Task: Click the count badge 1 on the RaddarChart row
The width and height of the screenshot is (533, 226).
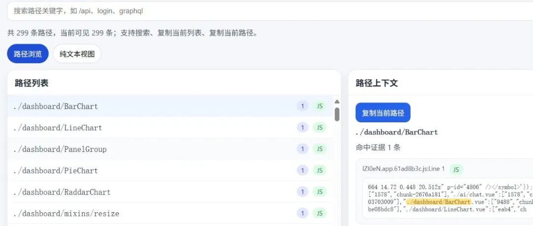Action: (302, 191)
